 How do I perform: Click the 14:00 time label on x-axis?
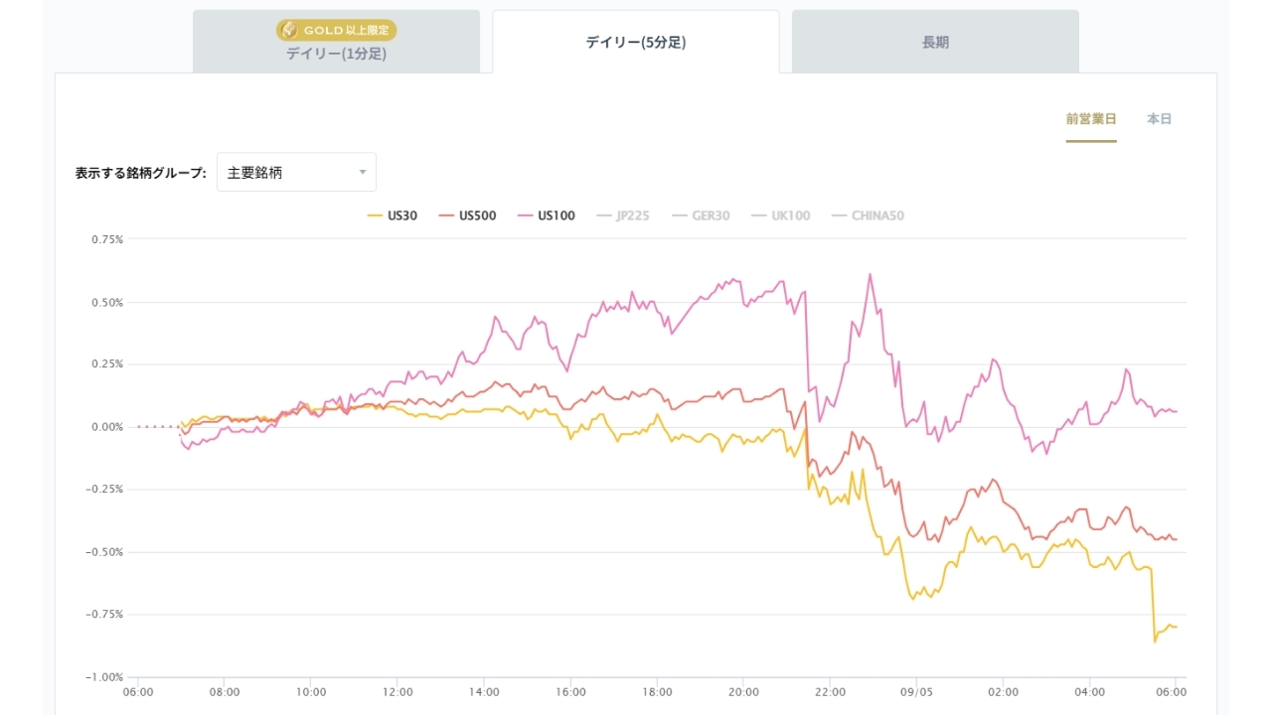pyautogui.click(x=484, y=691)
